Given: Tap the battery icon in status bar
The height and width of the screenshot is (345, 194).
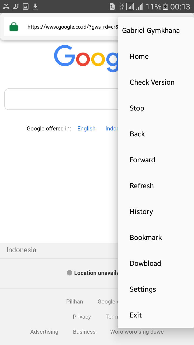Looking at the screenshot, I should [x=165, y=6].
